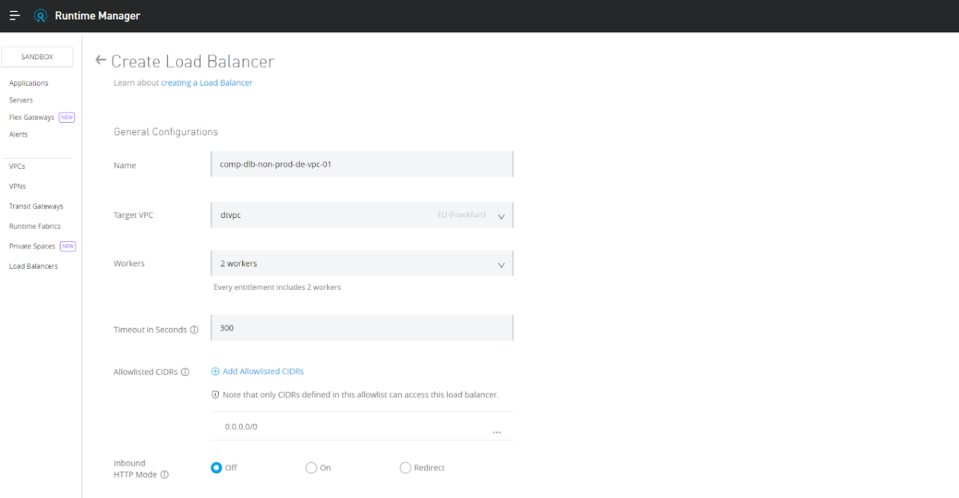Image resolution: width=959 pixels, height=498 pixels.
Task: Click the Runtime Manager title
Action: pos(98,16)
